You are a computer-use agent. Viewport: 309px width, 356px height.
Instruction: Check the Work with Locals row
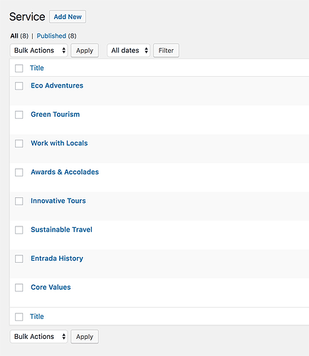click(19, 144)
